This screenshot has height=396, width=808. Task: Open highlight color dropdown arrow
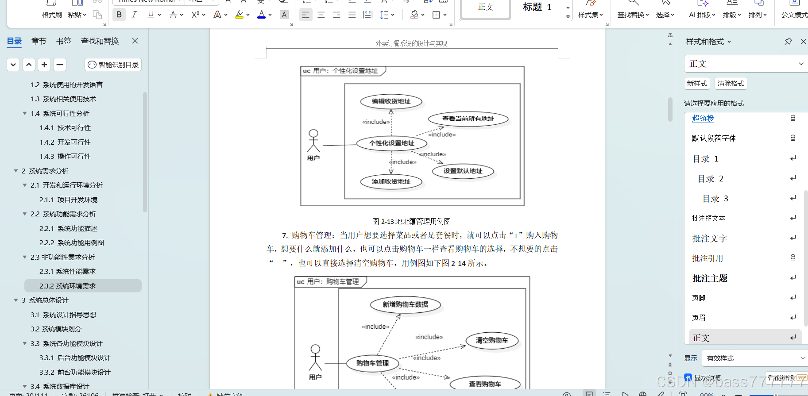coord(248,15)
